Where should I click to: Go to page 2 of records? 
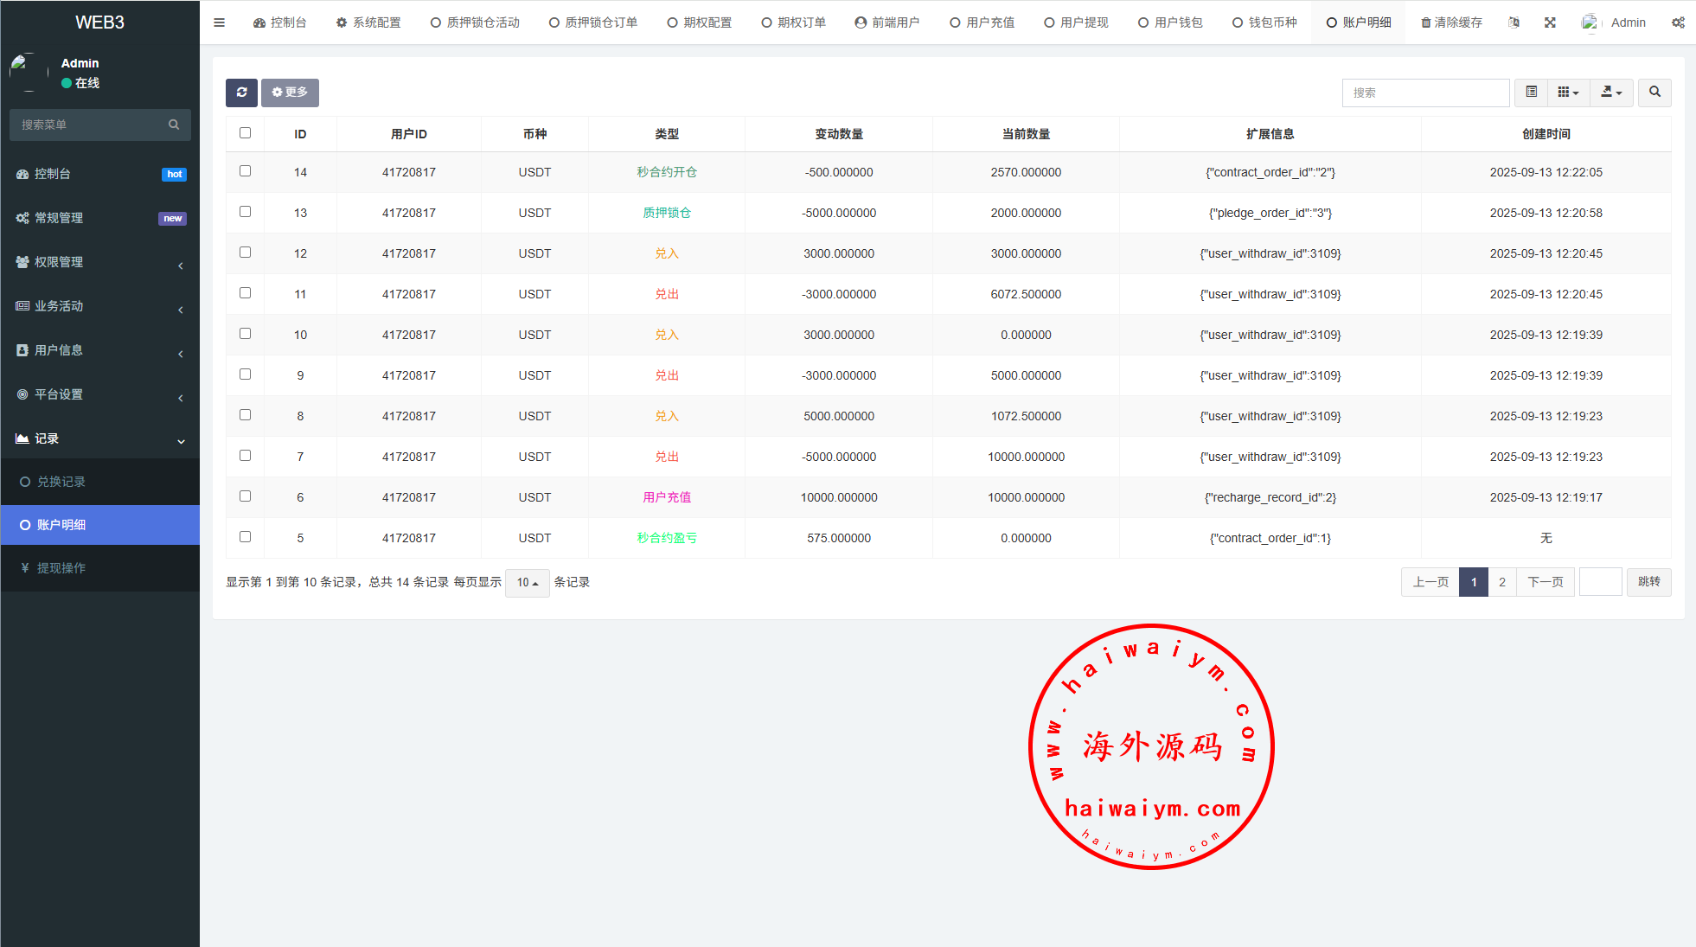(x=1502, y=582)
